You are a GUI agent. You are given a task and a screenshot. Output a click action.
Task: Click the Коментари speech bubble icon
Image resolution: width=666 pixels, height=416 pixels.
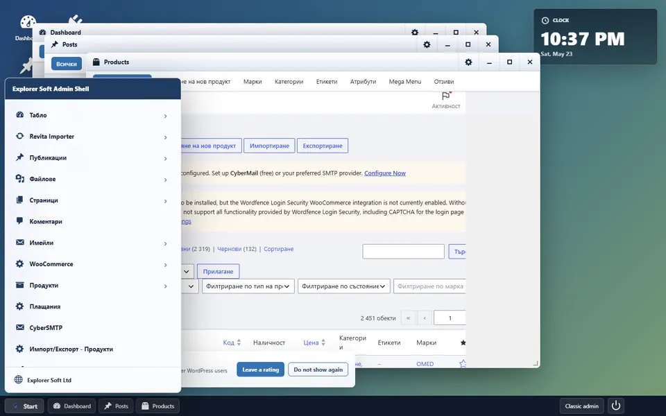pyautogui.click(x=19, y=220)
